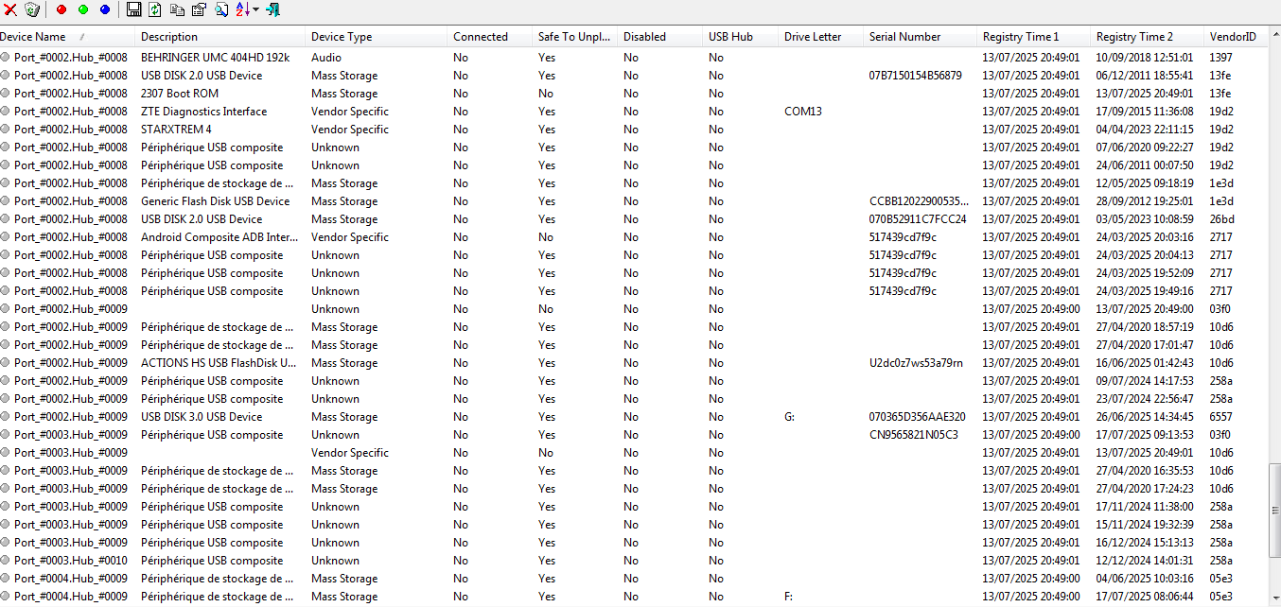The height and width of the screenshot is (607, 1281).
Task: Click the copy toolbar icon
Action: 177,9
